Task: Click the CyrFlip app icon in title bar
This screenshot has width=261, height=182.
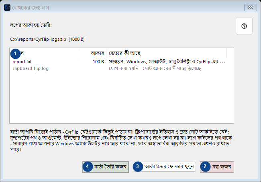Action: [x=7, y=8]
